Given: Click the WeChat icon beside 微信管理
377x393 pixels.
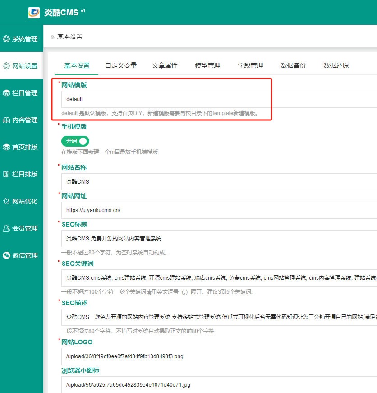Looking at the screenshot, I should (x=6, y=255).
